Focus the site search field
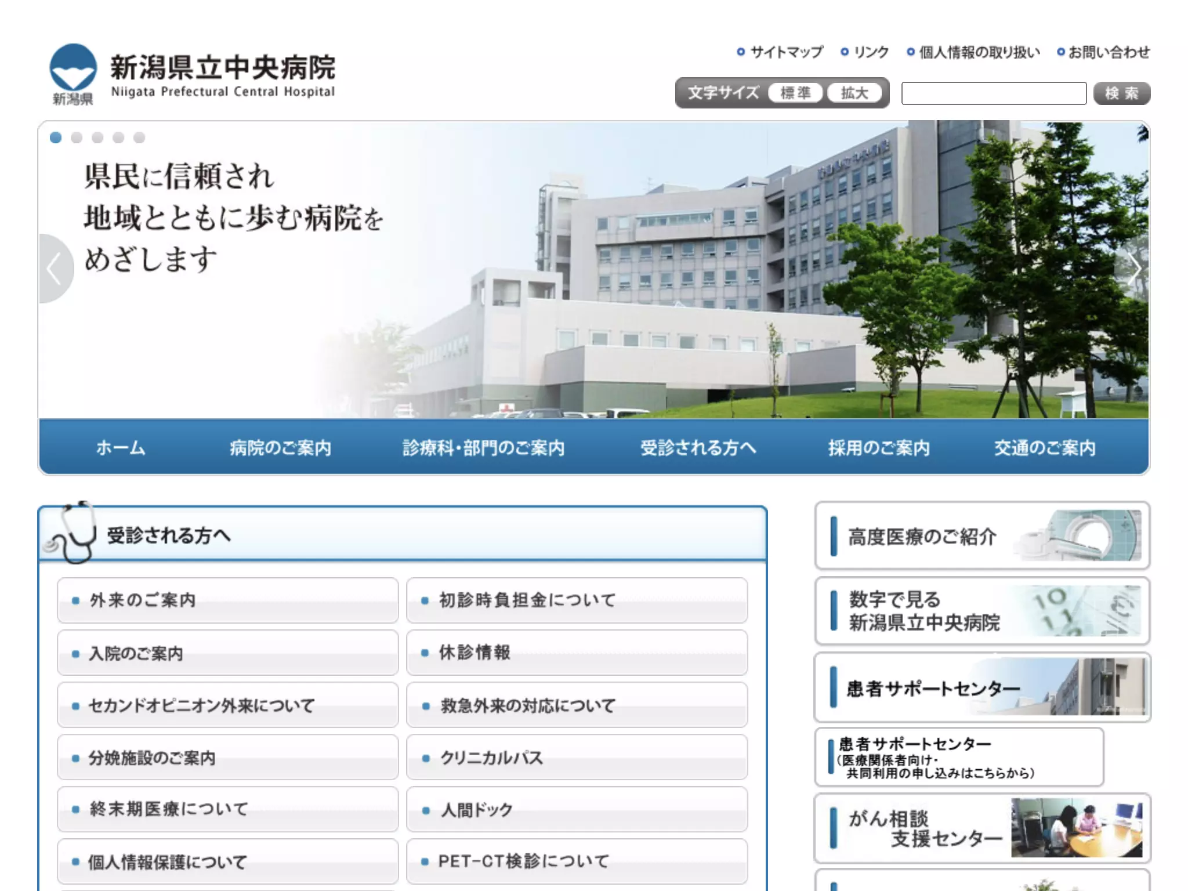This screenshot has height=891, width=1188. click(994, 93)
